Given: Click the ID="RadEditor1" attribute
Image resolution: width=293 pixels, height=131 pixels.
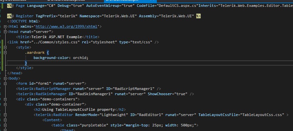Looking at the screenshot, I should [x=147, y=115].
